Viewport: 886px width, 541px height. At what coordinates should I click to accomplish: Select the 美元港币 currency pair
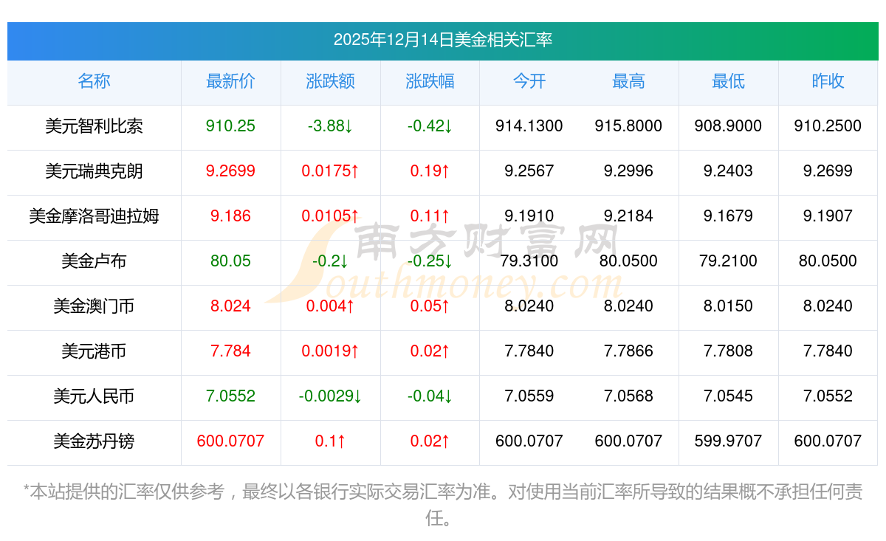[x=94, y=351]
